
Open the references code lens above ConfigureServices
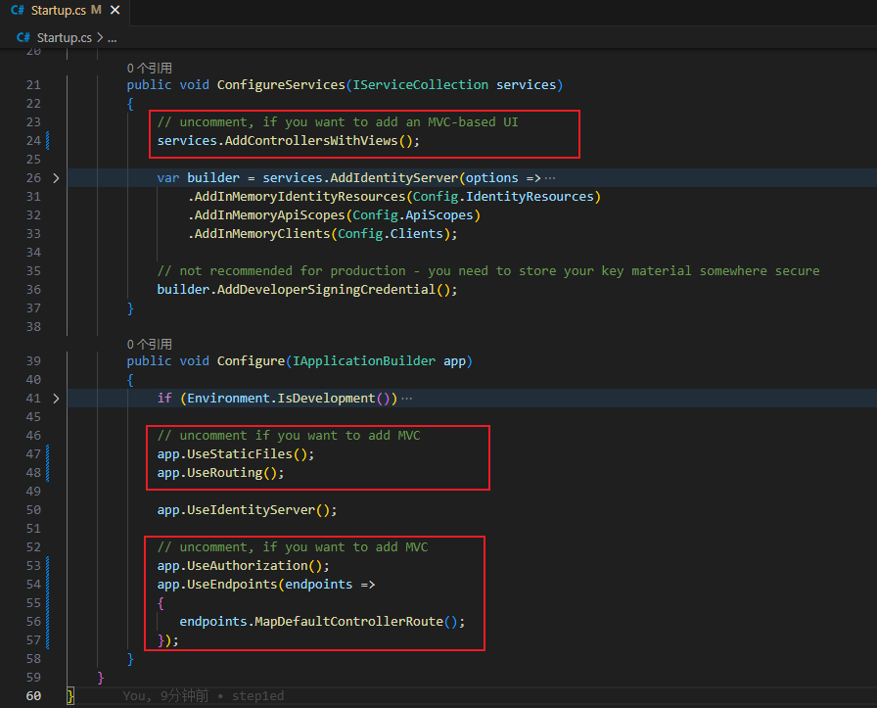tap(150, 69)
